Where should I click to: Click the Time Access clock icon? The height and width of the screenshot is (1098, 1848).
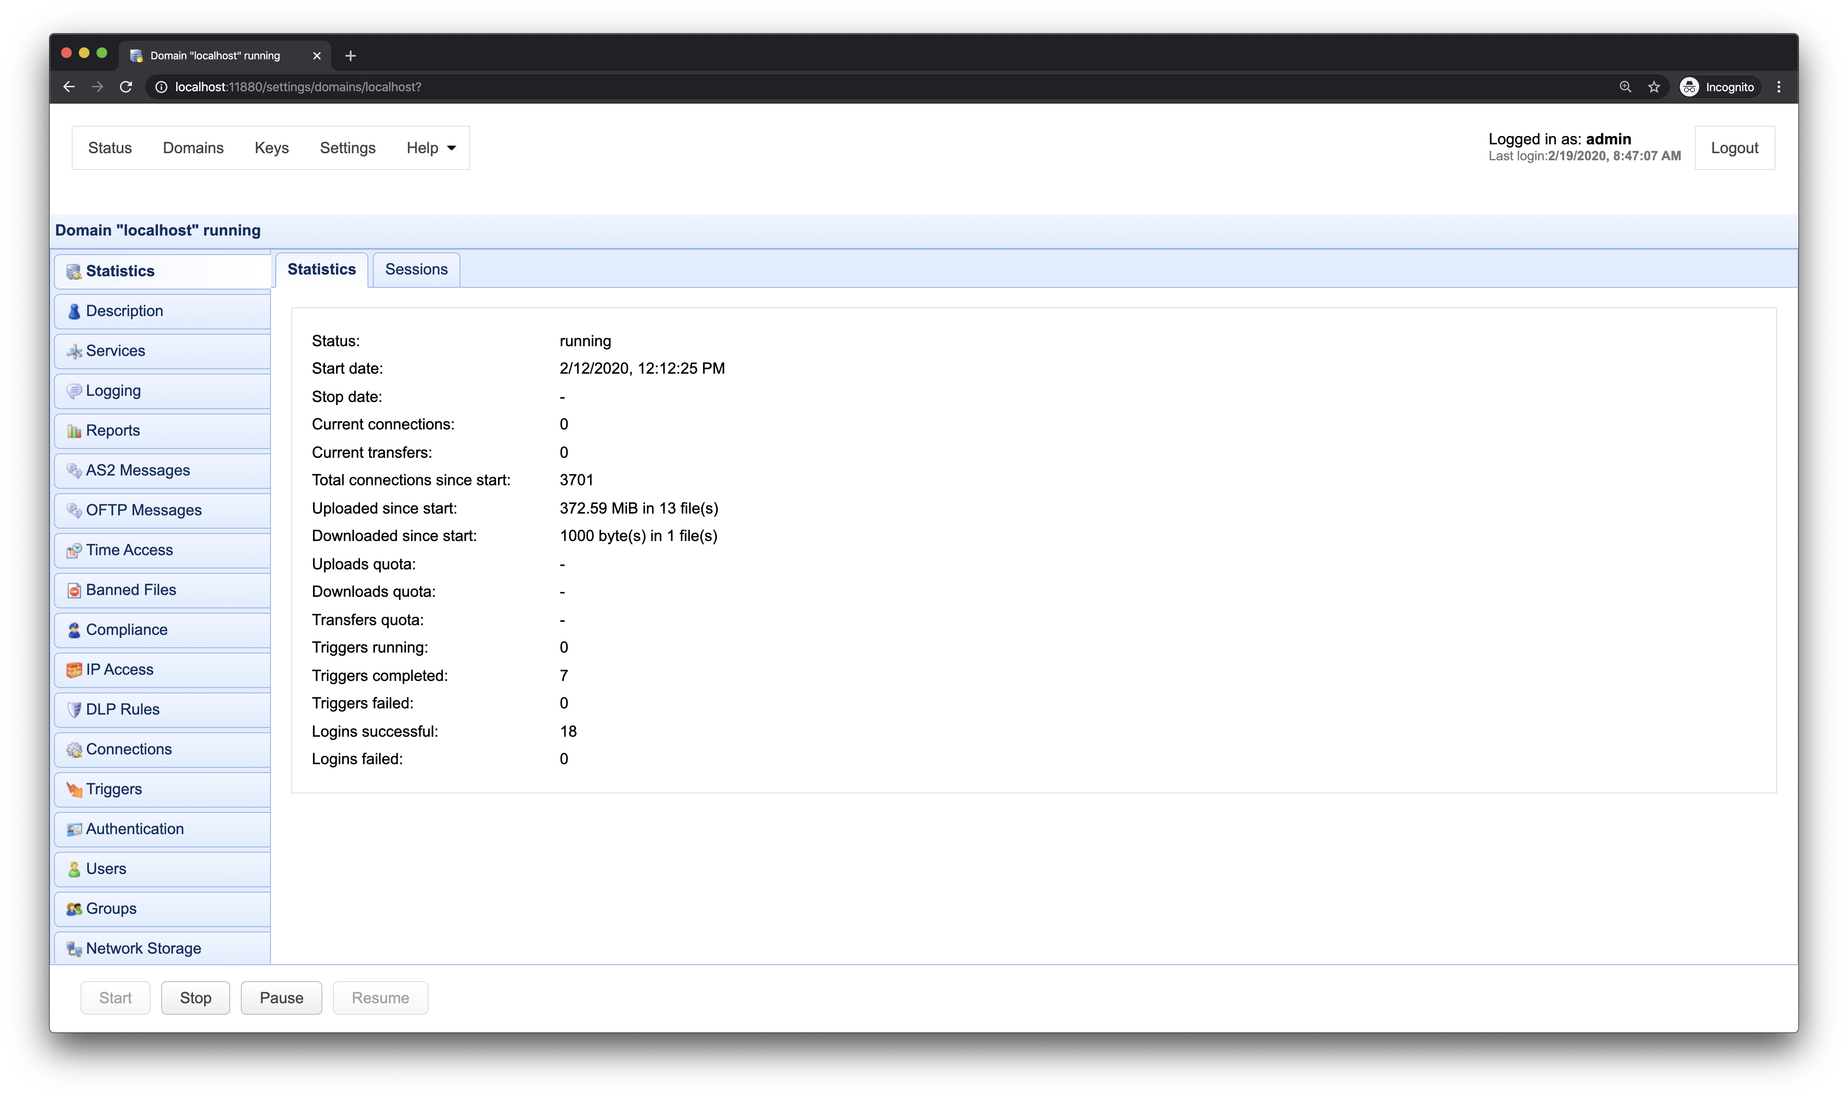pyautogui.click(x=74, y=550)
